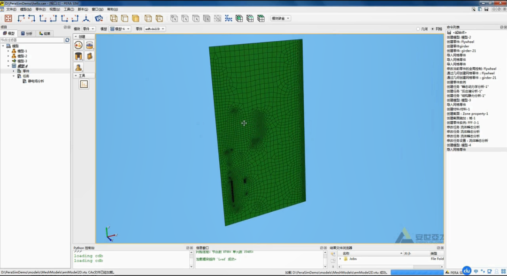Click command list entry '创建截面 : Zone property-1'
Viewport: 507px width, 276px height.
468,114
